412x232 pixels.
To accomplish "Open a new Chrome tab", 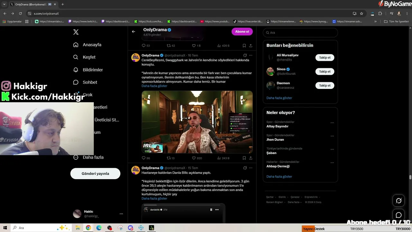I will [x=62, y=5].
